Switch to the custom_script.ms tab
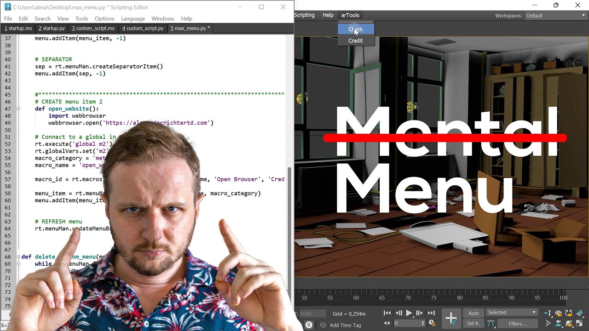Screen dimensions: 589x331 93,28
